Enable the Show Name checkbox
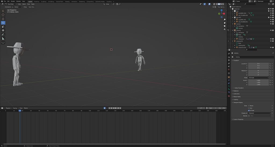 coord(249,106)
